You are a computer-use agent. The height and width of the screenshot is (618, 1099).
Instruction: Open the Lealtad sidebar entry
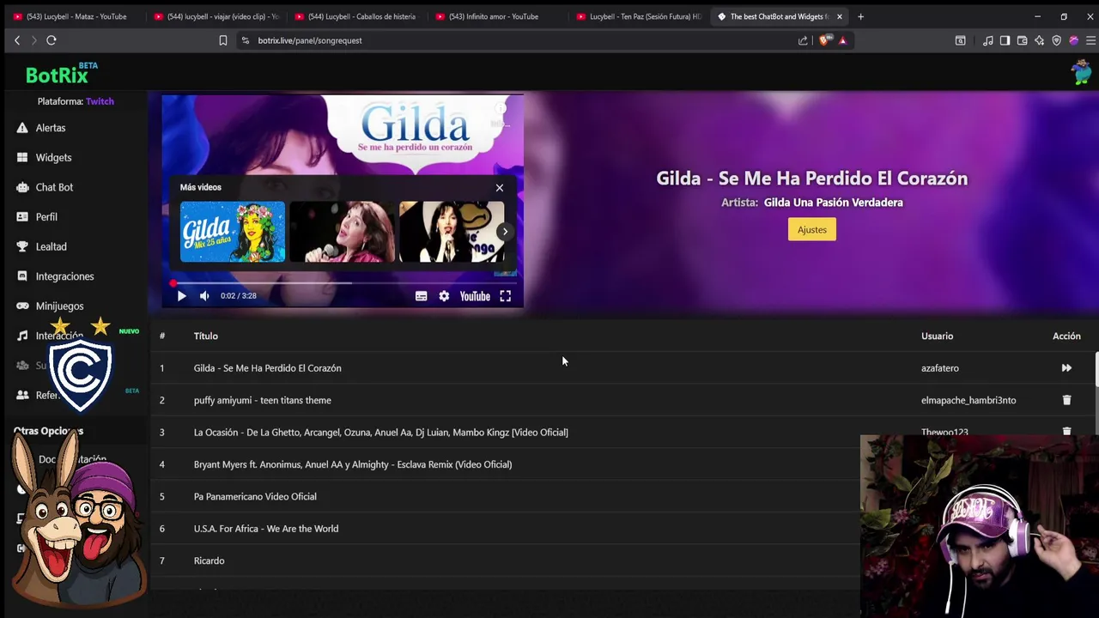click(51, 246)
